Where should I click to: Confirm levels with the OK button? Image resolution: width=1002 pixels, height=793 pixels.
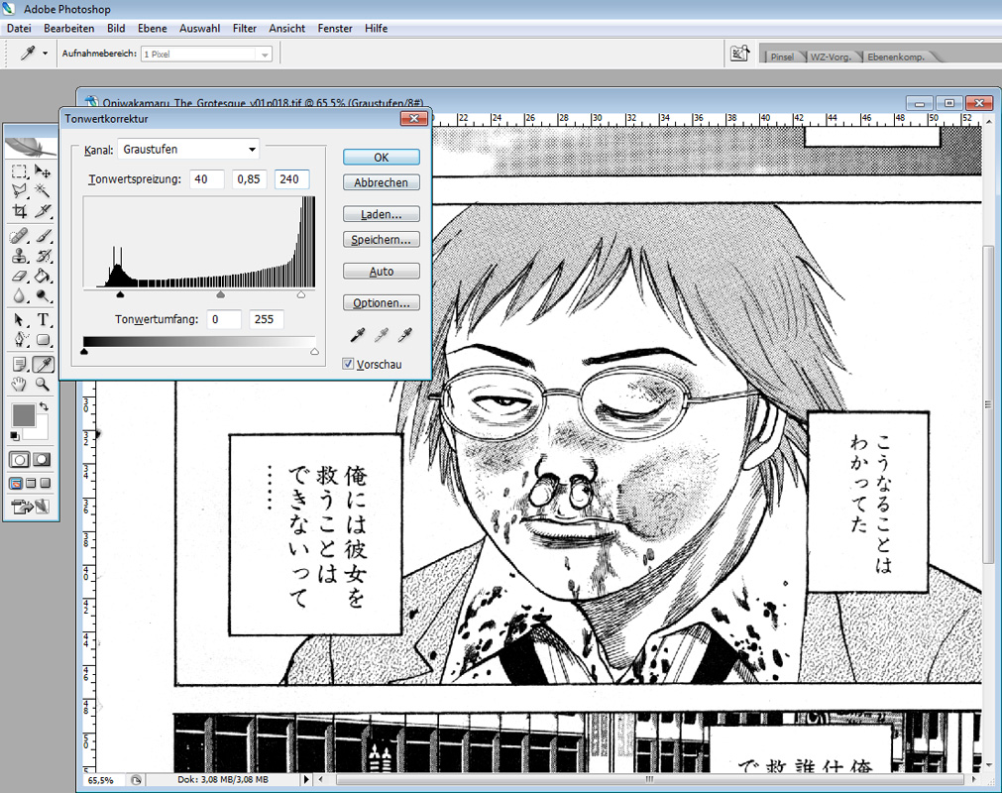382,158
